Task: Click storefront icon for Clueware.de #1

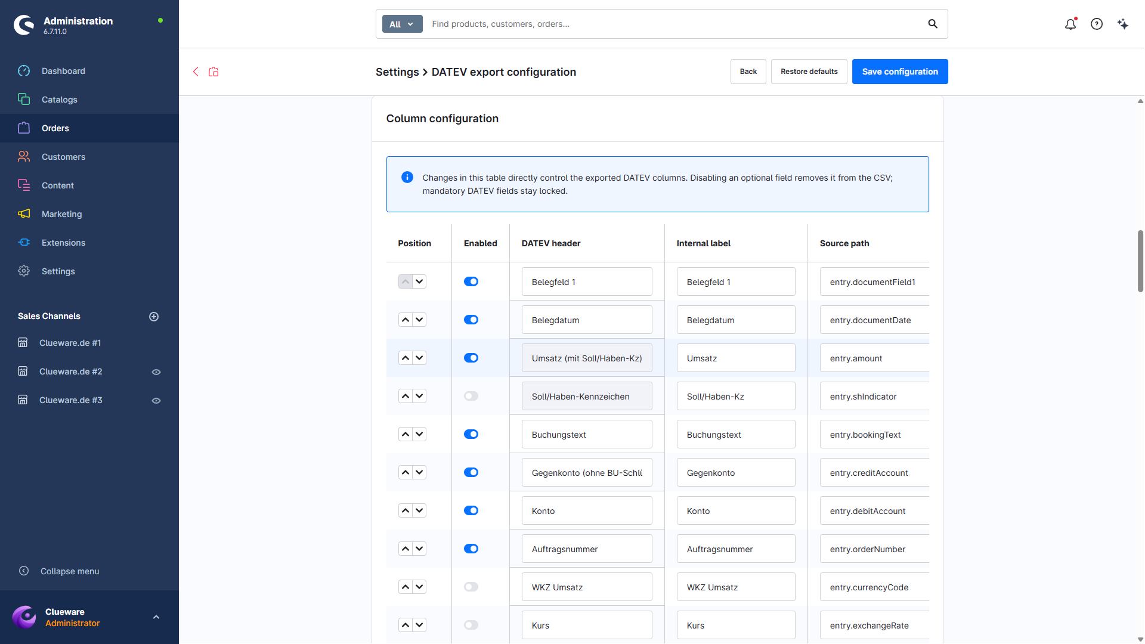Action: point(23,343)
